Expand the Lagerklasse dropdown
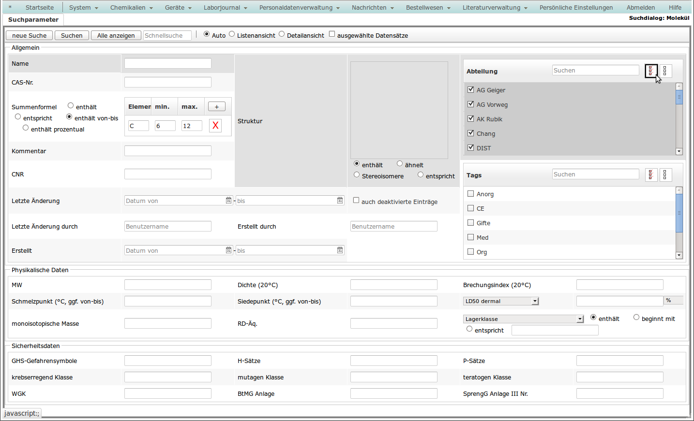The image size is (694, 421). [x=580, y=319]
